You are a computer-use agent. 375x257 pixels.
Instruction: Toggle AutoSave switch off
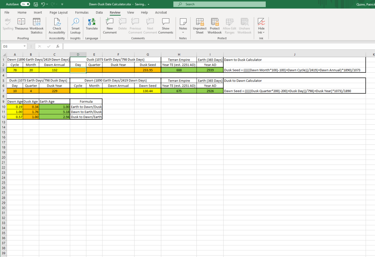point(25,4)
